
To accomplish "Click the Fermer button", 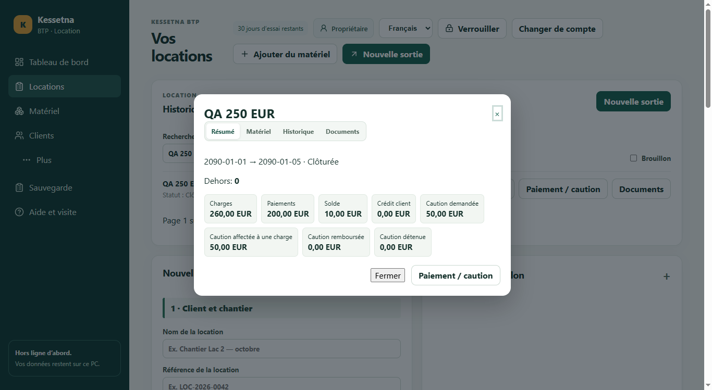I will 388,275.
